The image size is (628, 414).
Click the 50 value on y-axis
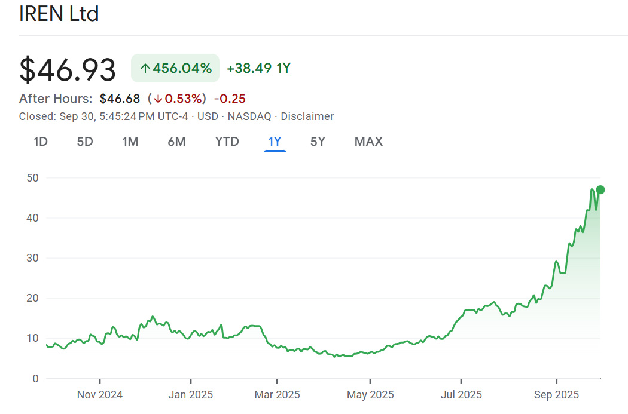click(x=32, y=178)
